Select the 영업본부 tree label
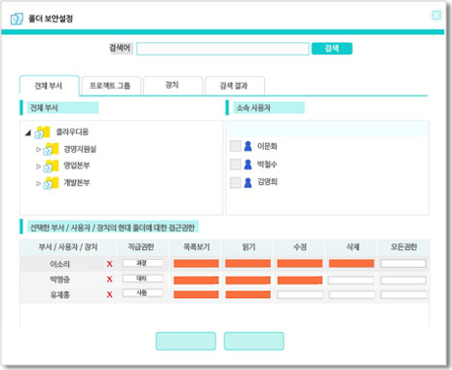The width and height of the screenshot is (452, 370). pos(77,166)
